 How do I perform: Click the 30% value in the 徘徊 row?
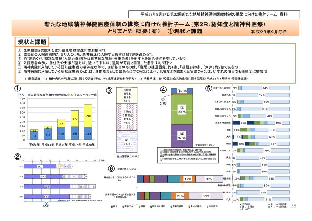pyautogui.click(x=241, y=144)
